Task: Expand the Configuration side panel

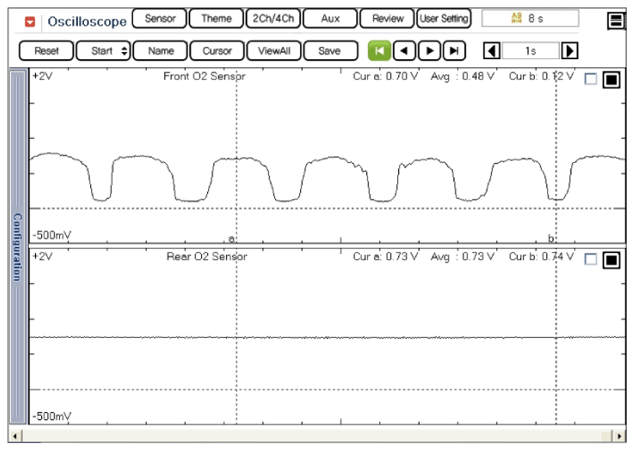Action: tap(17, 246)
